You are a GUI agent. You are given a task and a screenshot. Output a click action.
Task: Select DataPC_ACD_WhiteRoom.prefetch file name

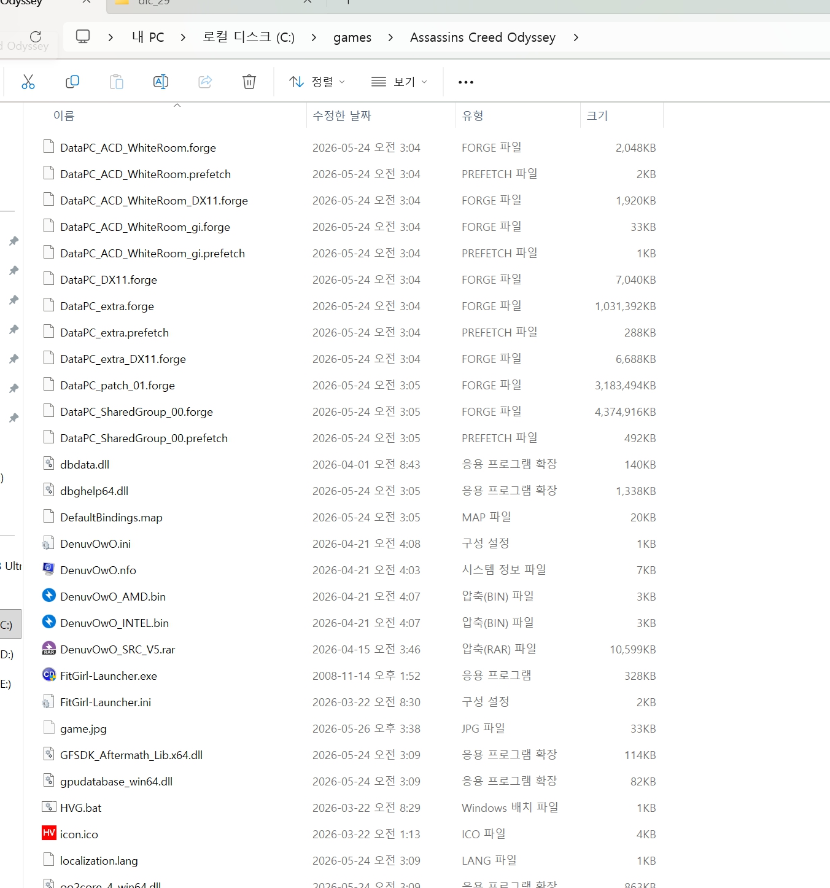pyautogui.click(x=145, y=174)
